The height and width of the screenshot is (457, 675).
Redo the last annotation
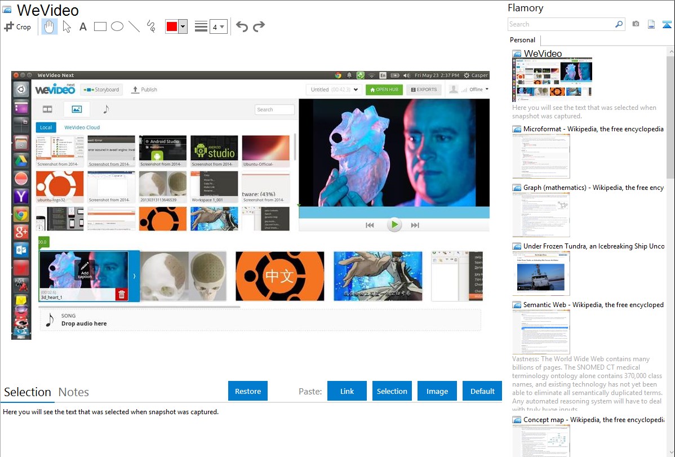259,26
